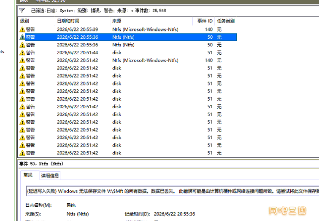Viewport: 319px width, 221px height.
Task: Click the 来源(S) label in the details
Action: (33, 214)
